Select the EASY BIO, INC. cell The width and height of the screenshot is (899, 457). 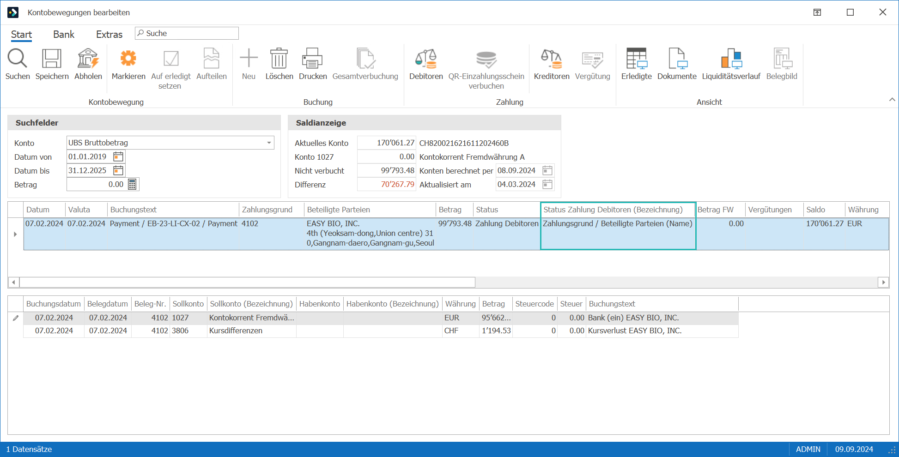pyautogui.click(x=370, y=233)
